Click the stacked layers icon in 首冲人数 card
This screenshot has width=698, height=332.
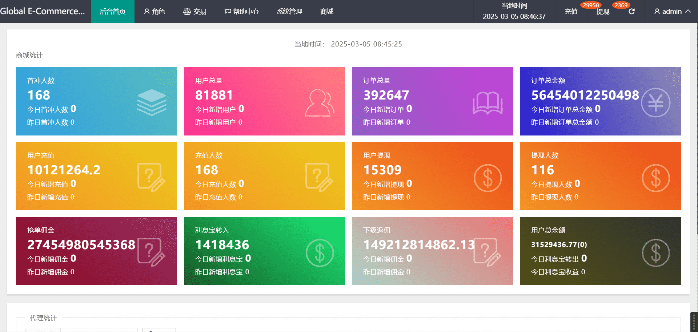click(x=152, y=102)
